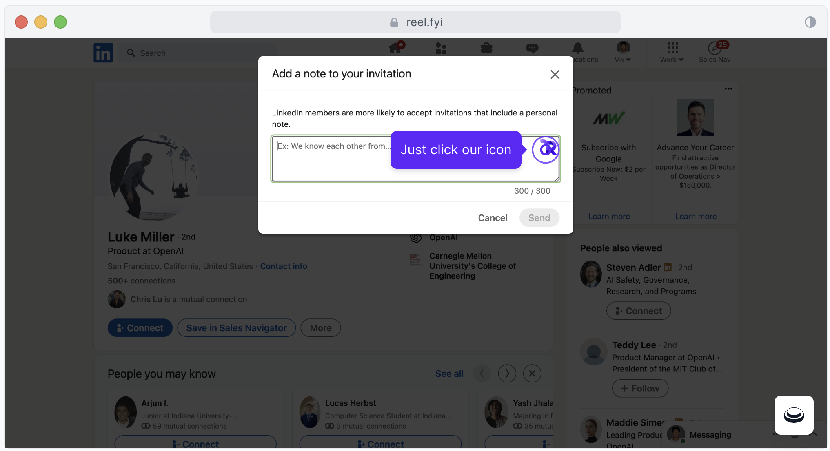Expand the Me profile dropdown

coord(623,53)
